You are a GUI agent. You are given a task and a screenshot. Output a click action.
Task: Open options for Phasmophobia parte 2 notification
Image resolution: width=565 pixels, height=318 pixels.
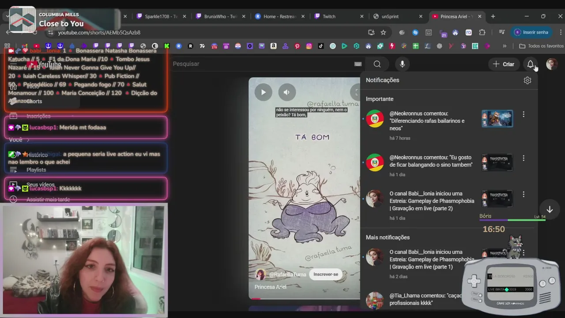click(524, 194)
